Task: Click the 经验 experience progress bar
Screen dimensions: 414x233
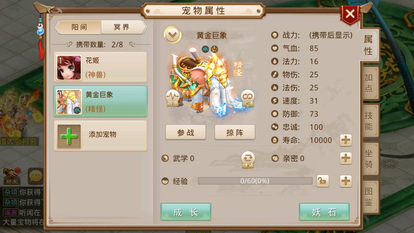Action: click(x=255, y=181)
